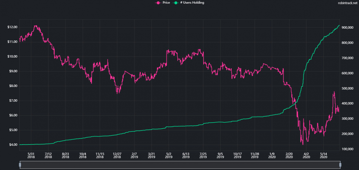This screenshot has height=170, width=359.
Task: Toggle the # Users Holding legend entry
Action: coord(188,3)
